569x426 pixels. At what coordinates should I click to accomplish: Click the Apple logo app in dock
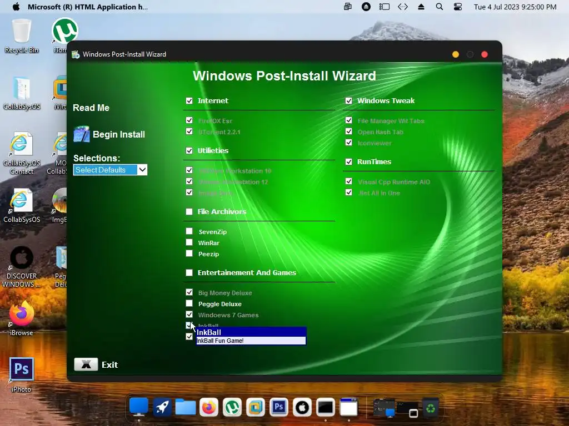pos(302,407)
